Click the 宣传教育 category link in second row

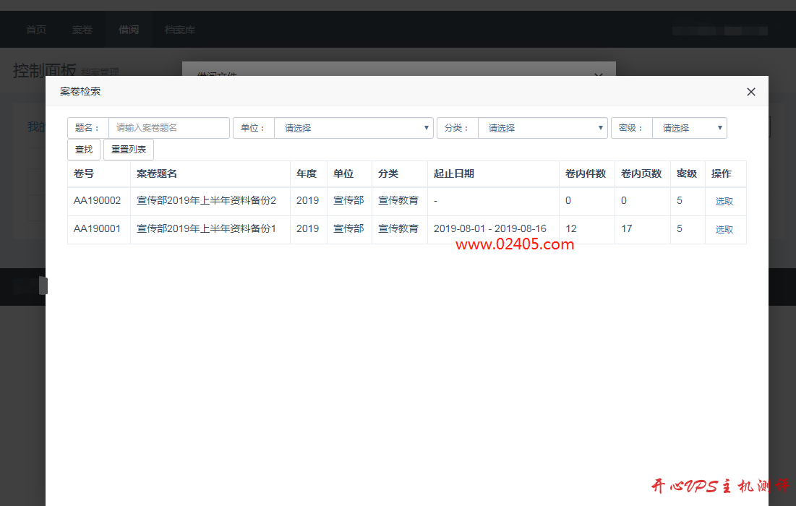[399, 229]
